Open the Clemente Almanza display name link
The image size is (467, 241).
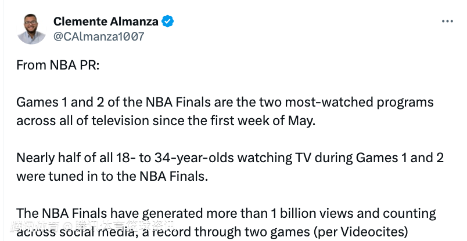tap(106, 21)
